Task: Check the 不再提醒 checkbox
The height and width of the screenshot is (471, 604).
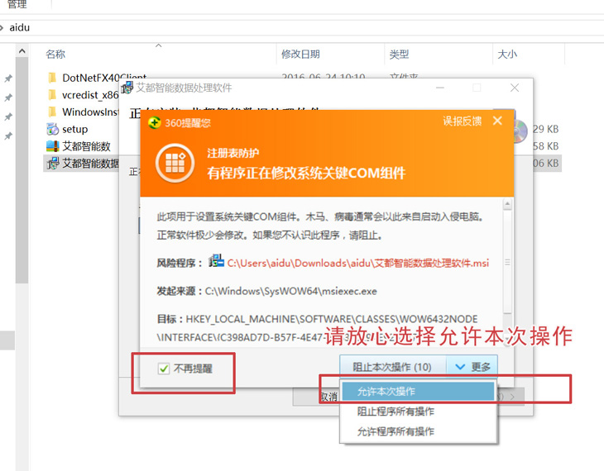Action: point(164,369)
